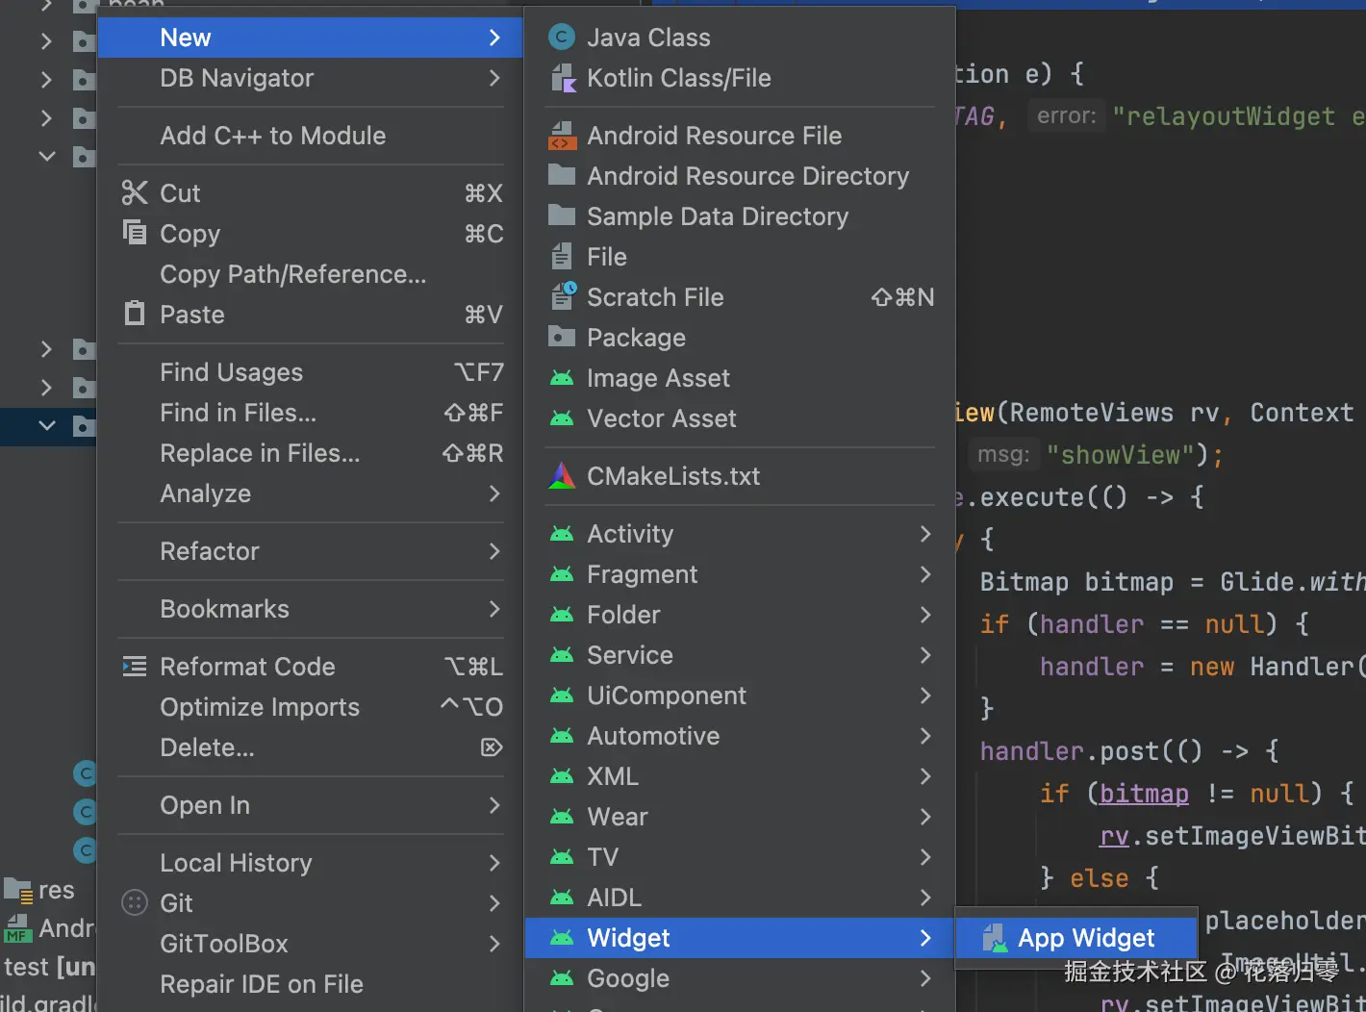Click the Scratch File icon
Screen dimensions: 1366x1012
563,296
